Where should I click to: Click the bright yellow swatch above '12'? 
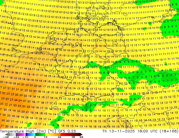pyautogui.click(x=46, y=134)
